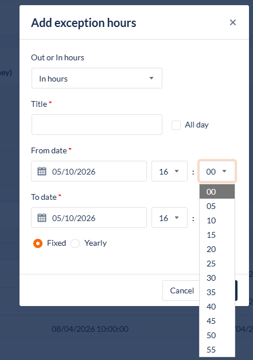The image size is (253, 360).
Task: Open the To date hour dropdown
Action: (x=169, y=218)
